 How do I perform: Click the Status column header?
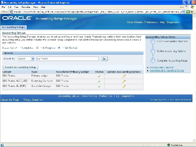(99, 72)
